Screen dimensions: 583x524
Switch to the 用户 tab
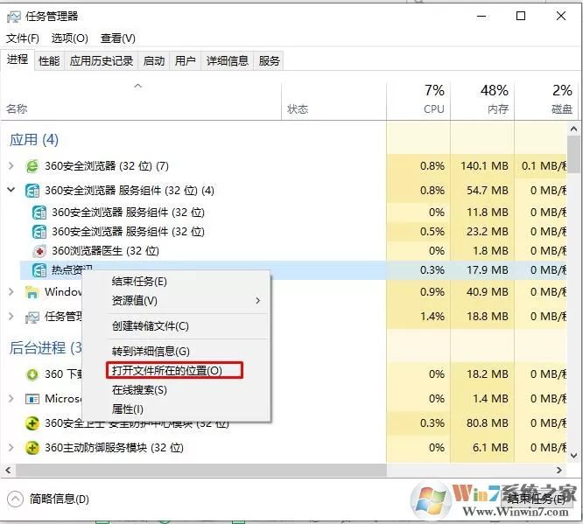186,60
